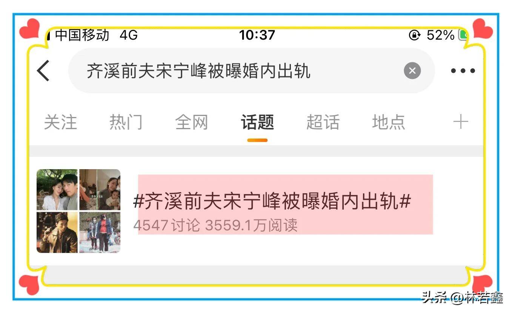
Task: Tap the back arrow icon
Action: (x=43, y=70)
